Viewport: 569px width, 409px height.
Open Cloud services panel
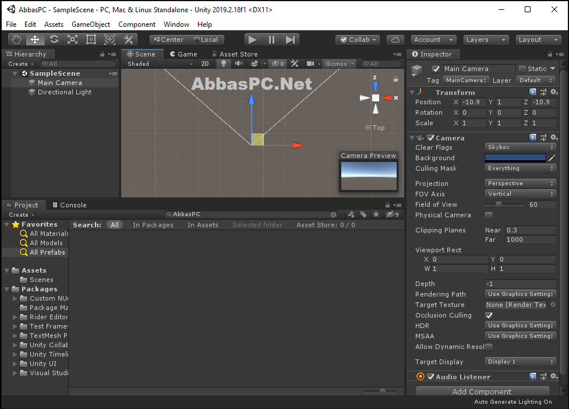click(395, 40)
